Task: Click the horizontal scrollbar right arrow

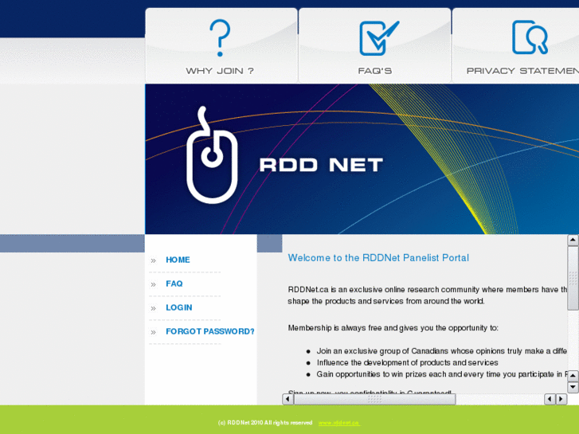Action: (x=561, y=399)
